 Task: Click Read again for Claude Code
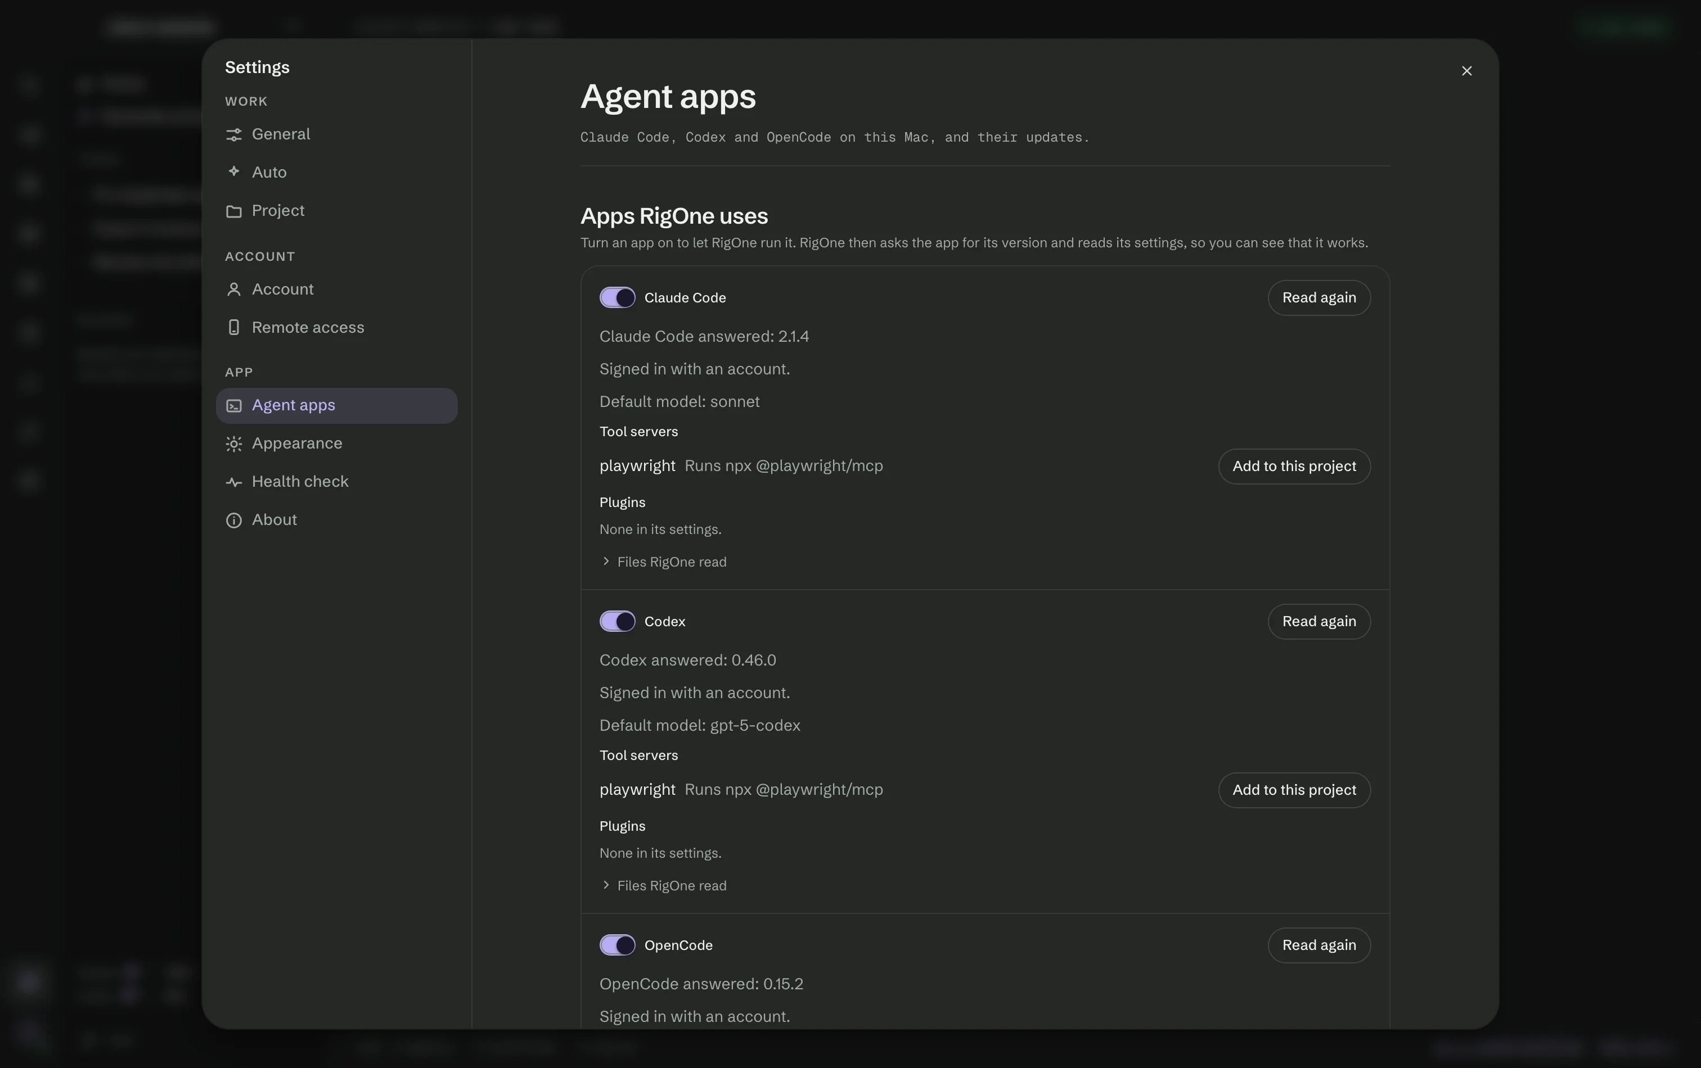pyautogui.click(x=1319, y=297)
